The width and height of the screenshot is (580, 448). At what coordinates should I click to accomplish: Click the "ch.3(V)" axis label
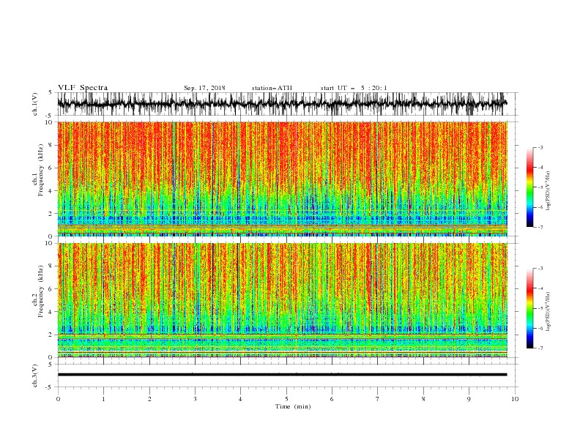pos(35,376)
